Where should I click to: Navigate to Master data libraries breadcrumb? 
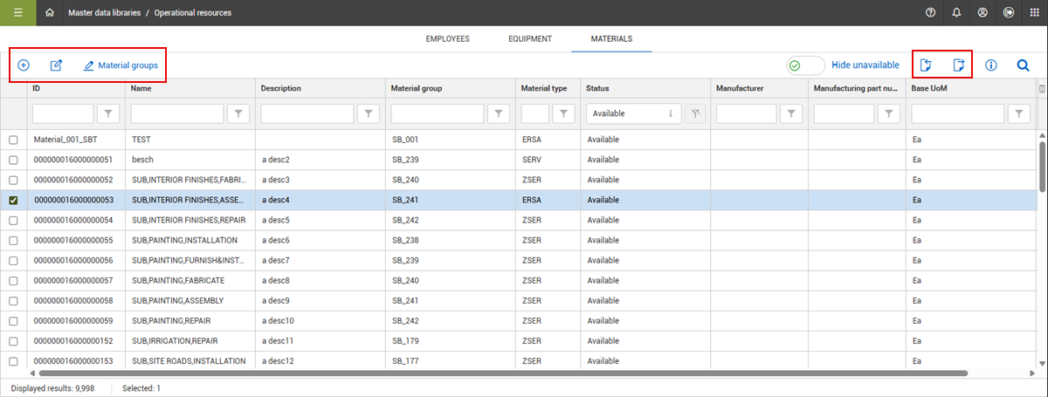point(103,13)
